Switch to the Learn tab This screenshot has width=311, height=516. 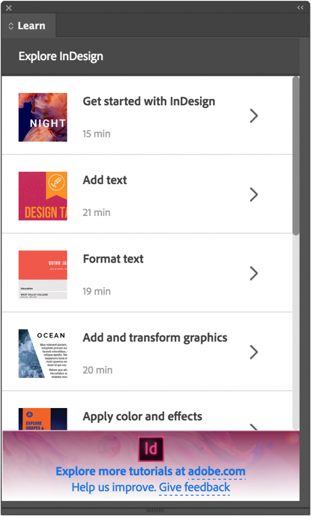(x=31, y=25)
